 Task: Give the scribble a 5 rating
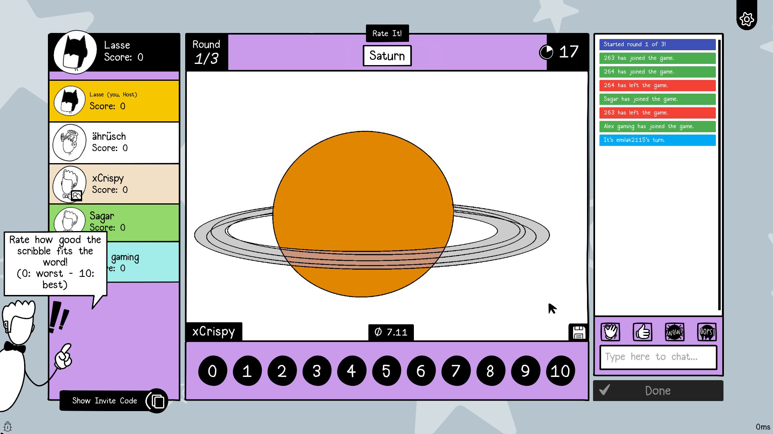pyautogui.click(x=386, y=371)
